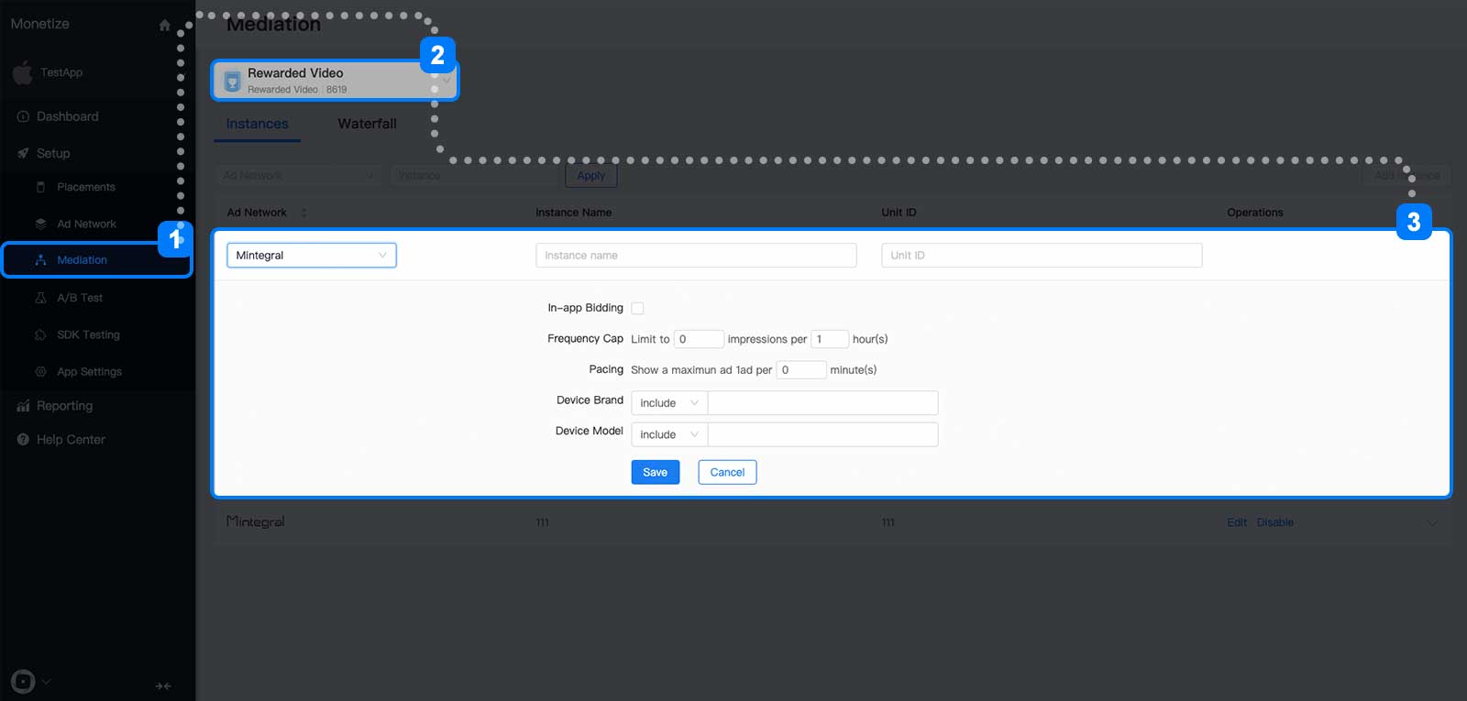This screenshot has height=701, width=1467.
Task: Open the Device Brand include dropdown
Action: [x=669, y=403]
